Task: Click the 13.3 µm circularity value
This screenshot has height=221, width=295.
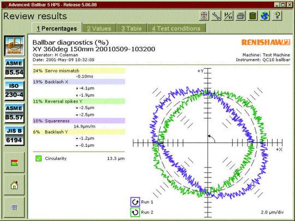Action: 116,158
